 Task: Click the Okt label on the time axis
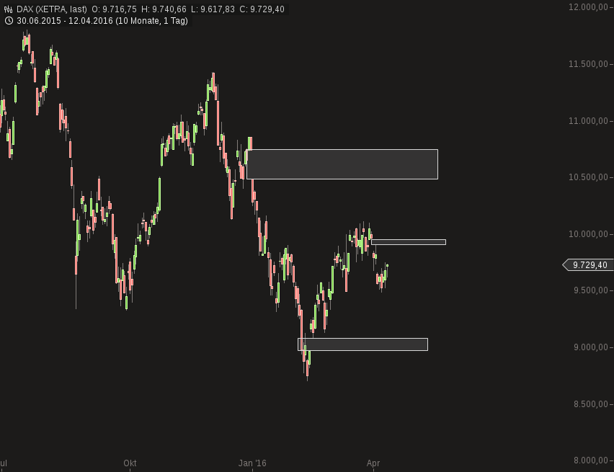click(x=129, y=464)
